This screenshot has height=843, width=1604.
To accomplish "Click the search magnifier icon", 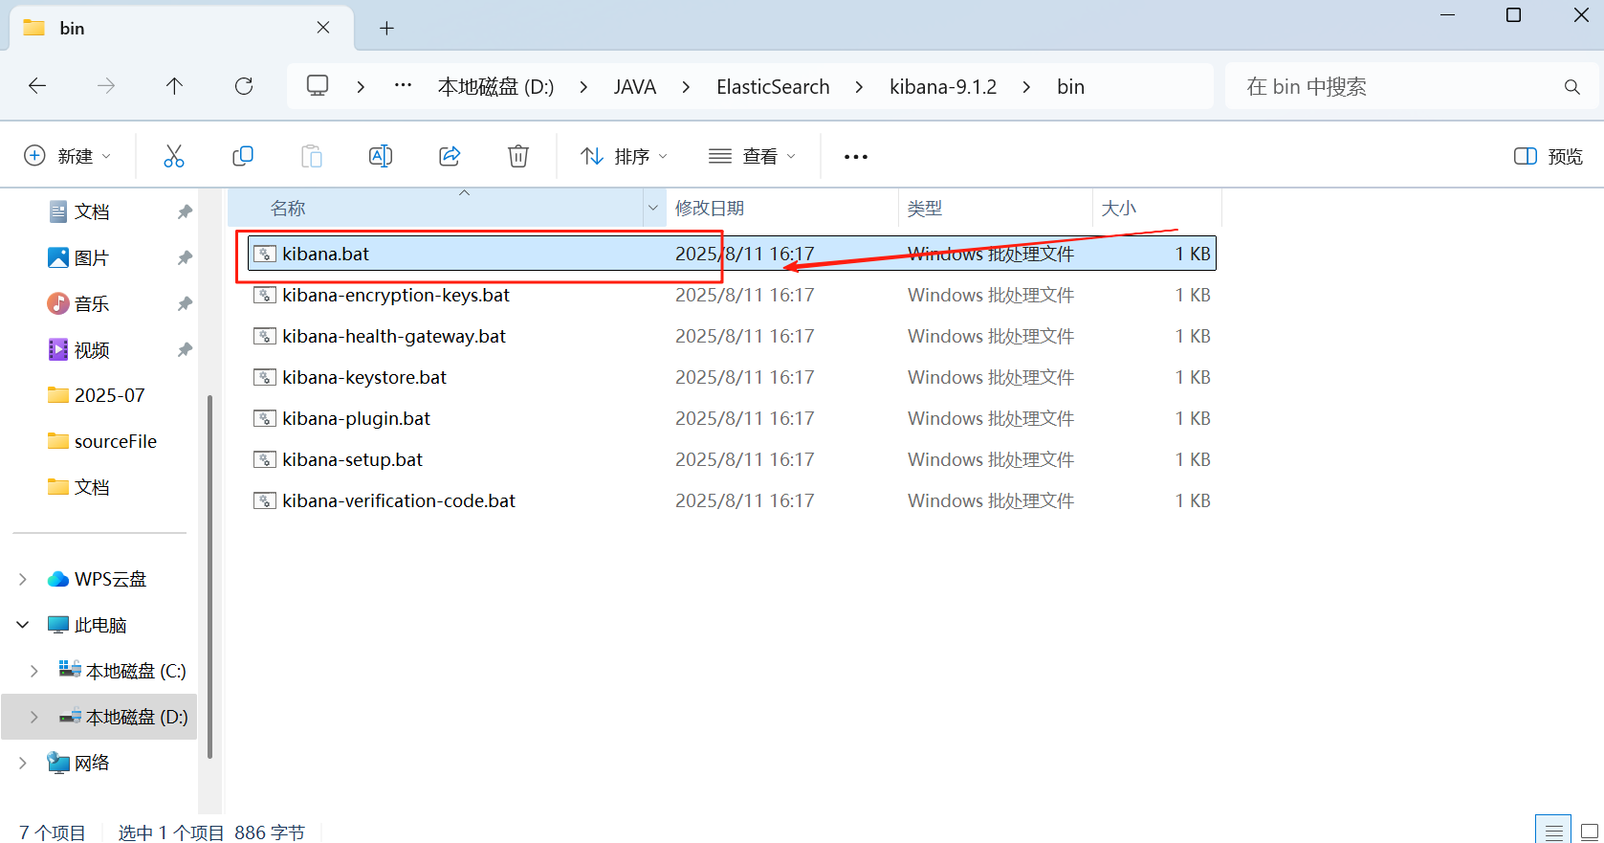I will coord(1572,87).
